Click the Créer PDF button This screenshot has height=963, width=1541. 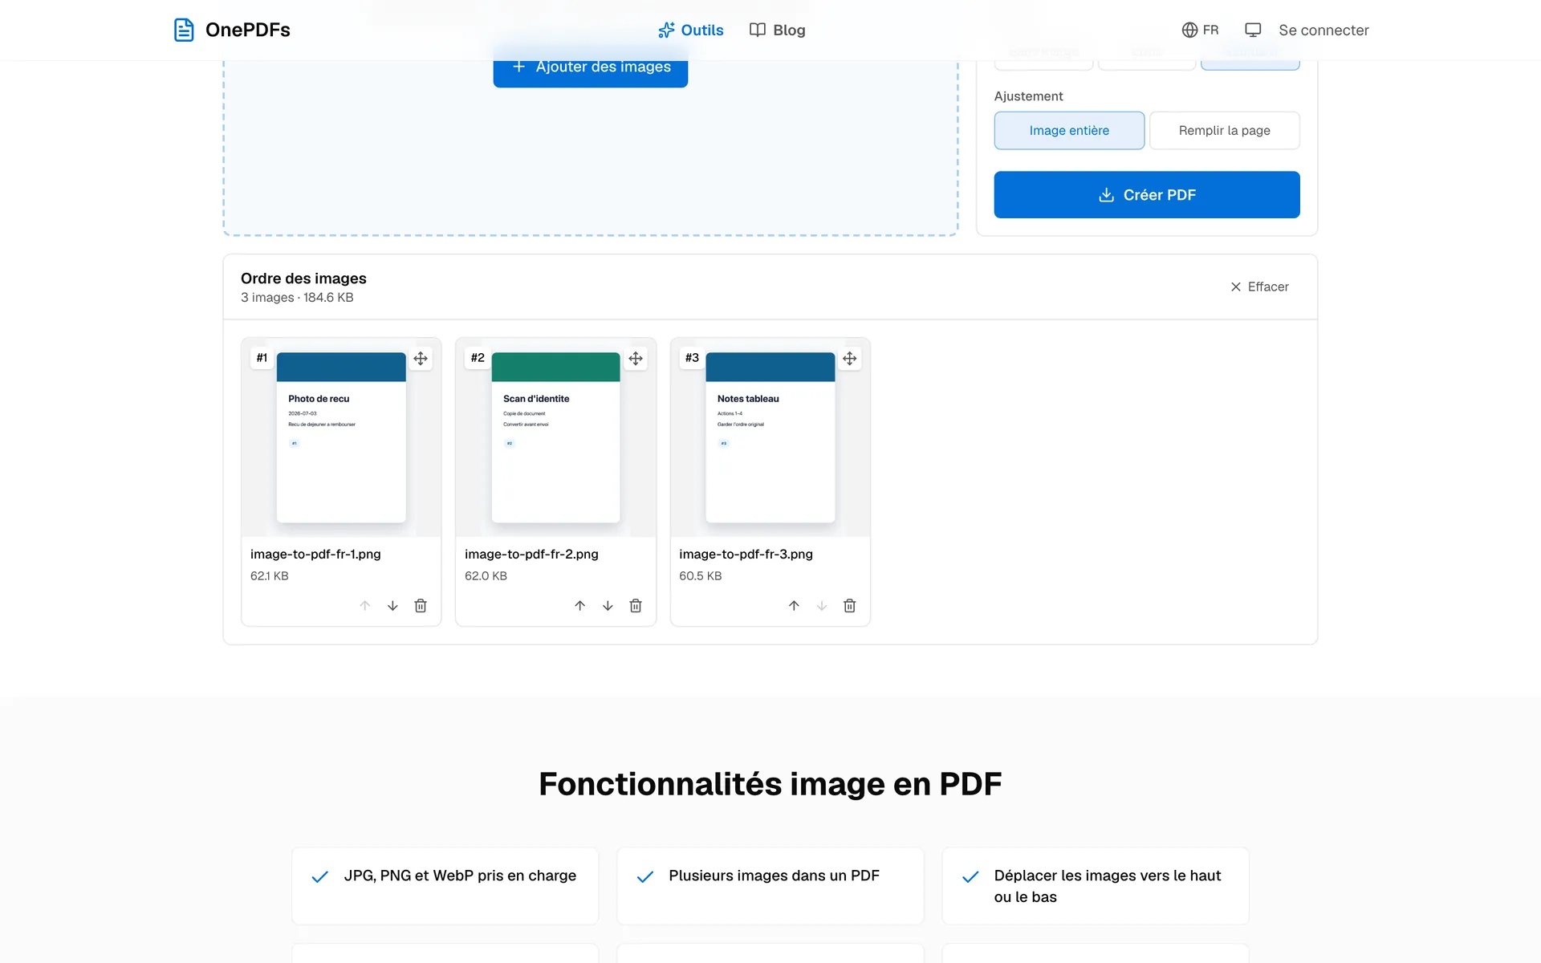pyautogui.click(x=1146, y=194)
